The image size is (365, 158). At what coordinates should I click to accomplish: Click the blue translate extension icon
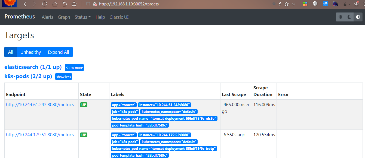[x=325, y=4]
